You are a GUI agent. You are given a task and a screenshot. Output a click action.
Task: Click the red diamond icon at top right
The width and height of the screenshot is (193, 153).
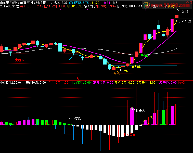pyautogui.click(x=187, y=3)
